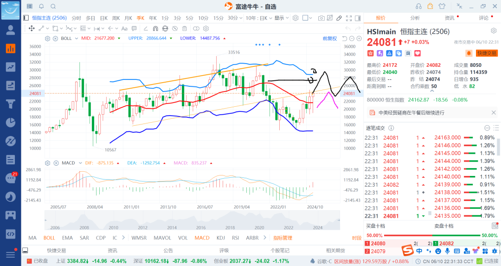Image resolution: width=501 pixels, height=266 pixels.
Task: Select the 月K chart period tab
Action: [128, 18]
